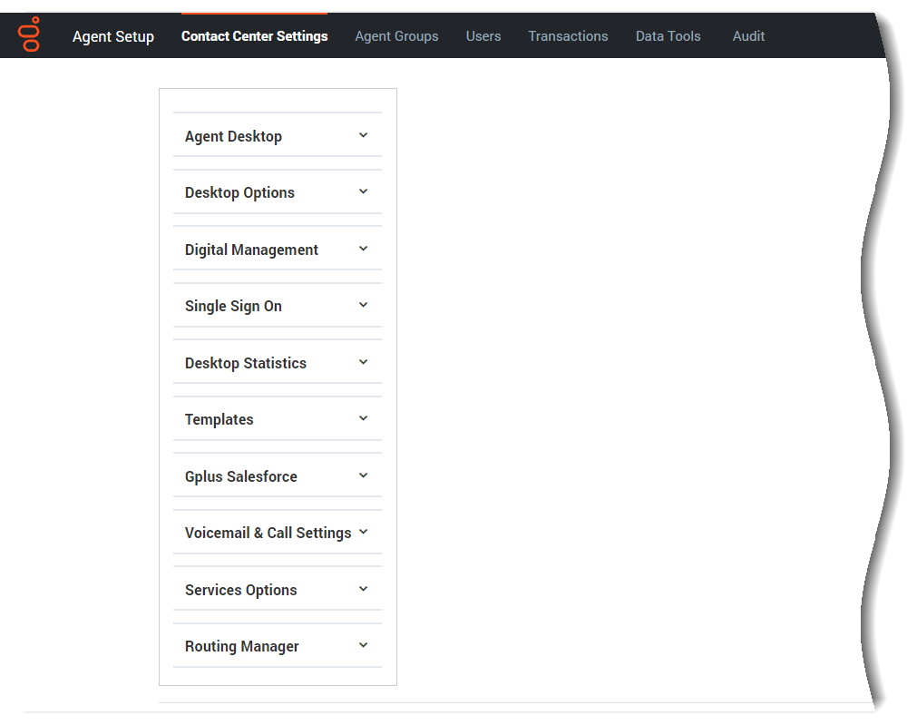
Task: Click the Agent Desktop section label
Action: (x=233, y=136)
